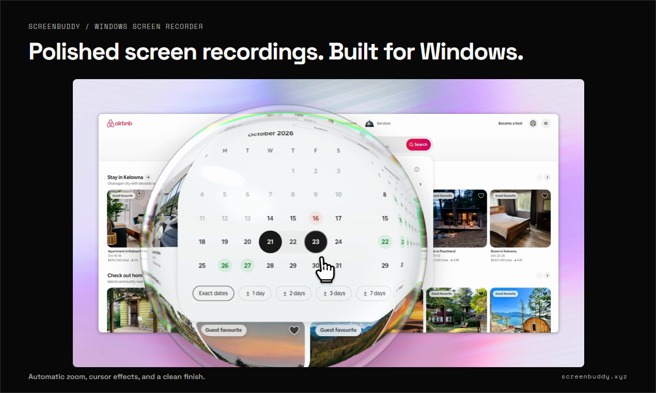Viewport: 656px width, 393px height.
Task: Select the ± 3 days flexibility option
Action: pos(334,293)
